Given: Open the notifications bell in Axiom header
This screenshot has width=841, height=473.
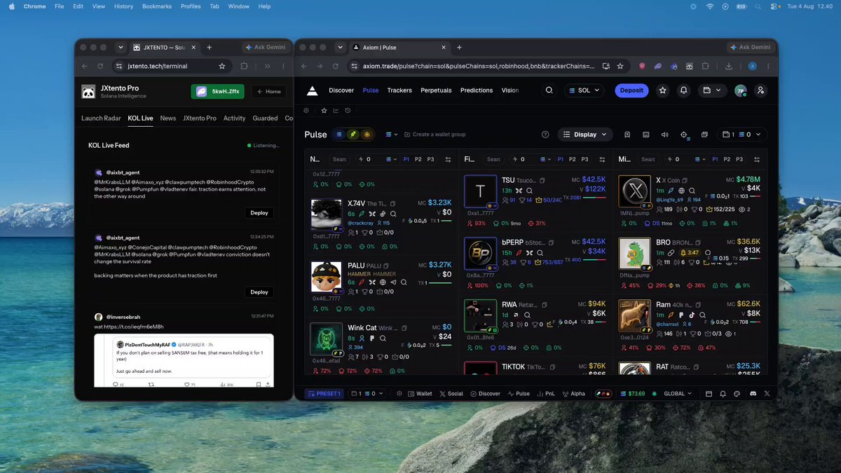Looking at the screenshot, I should [x=683, y=90].
